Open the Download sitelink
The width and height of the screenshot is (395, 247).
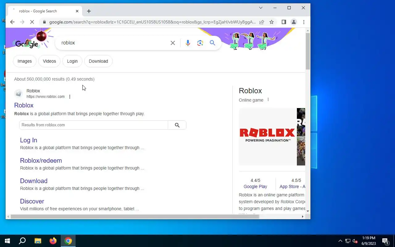[x=34, y=181]
